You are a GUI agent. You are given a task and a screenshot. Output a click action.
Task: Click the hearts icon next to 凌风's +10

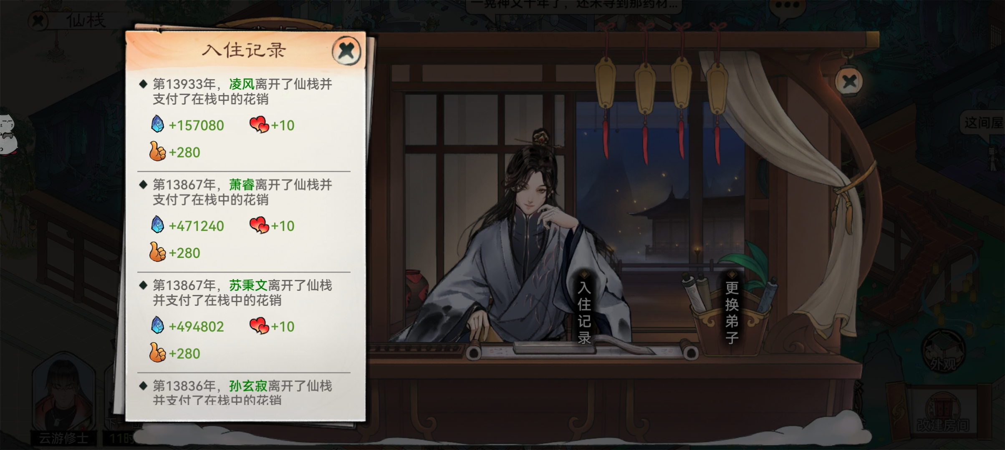259,125
